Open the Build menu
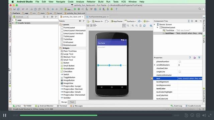The height and width of the screenshot is (120, 214). pos(101,2)
